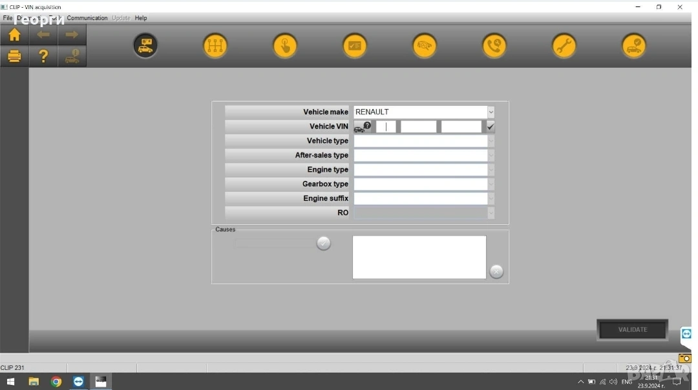
Task: Open the phone support round icon
Action: tap(494, 45)
